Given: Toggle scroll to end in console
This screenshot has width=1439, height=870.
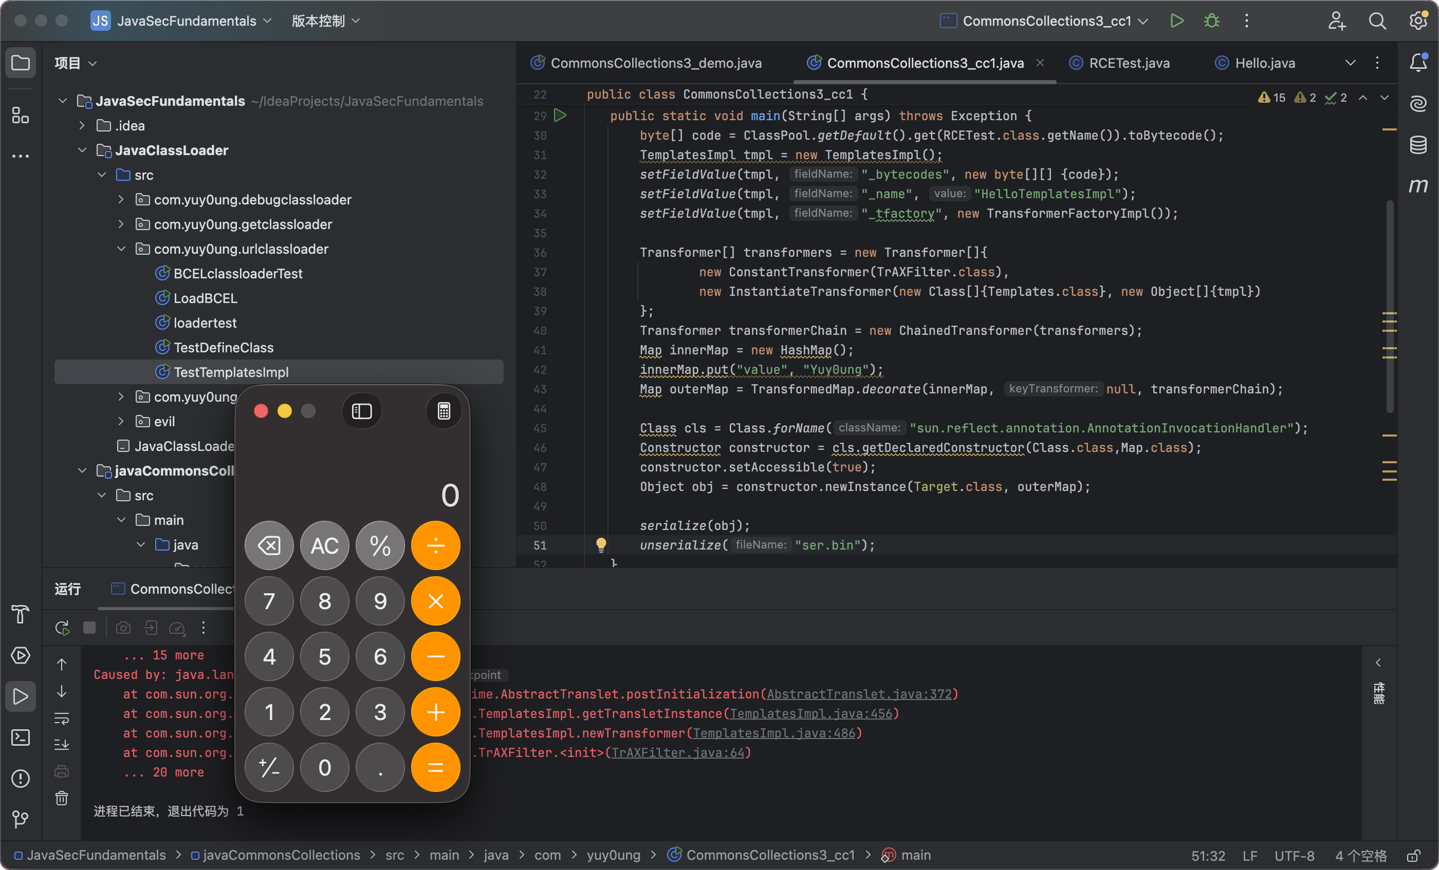Looking at the screenshot, I should click(62, 745).
